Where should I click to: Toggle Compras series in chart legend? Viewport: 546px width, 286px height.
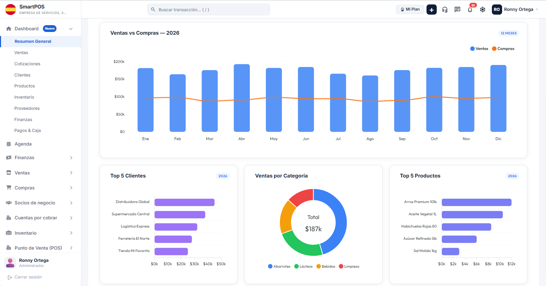pyautogui.click(x=503, y=49)
